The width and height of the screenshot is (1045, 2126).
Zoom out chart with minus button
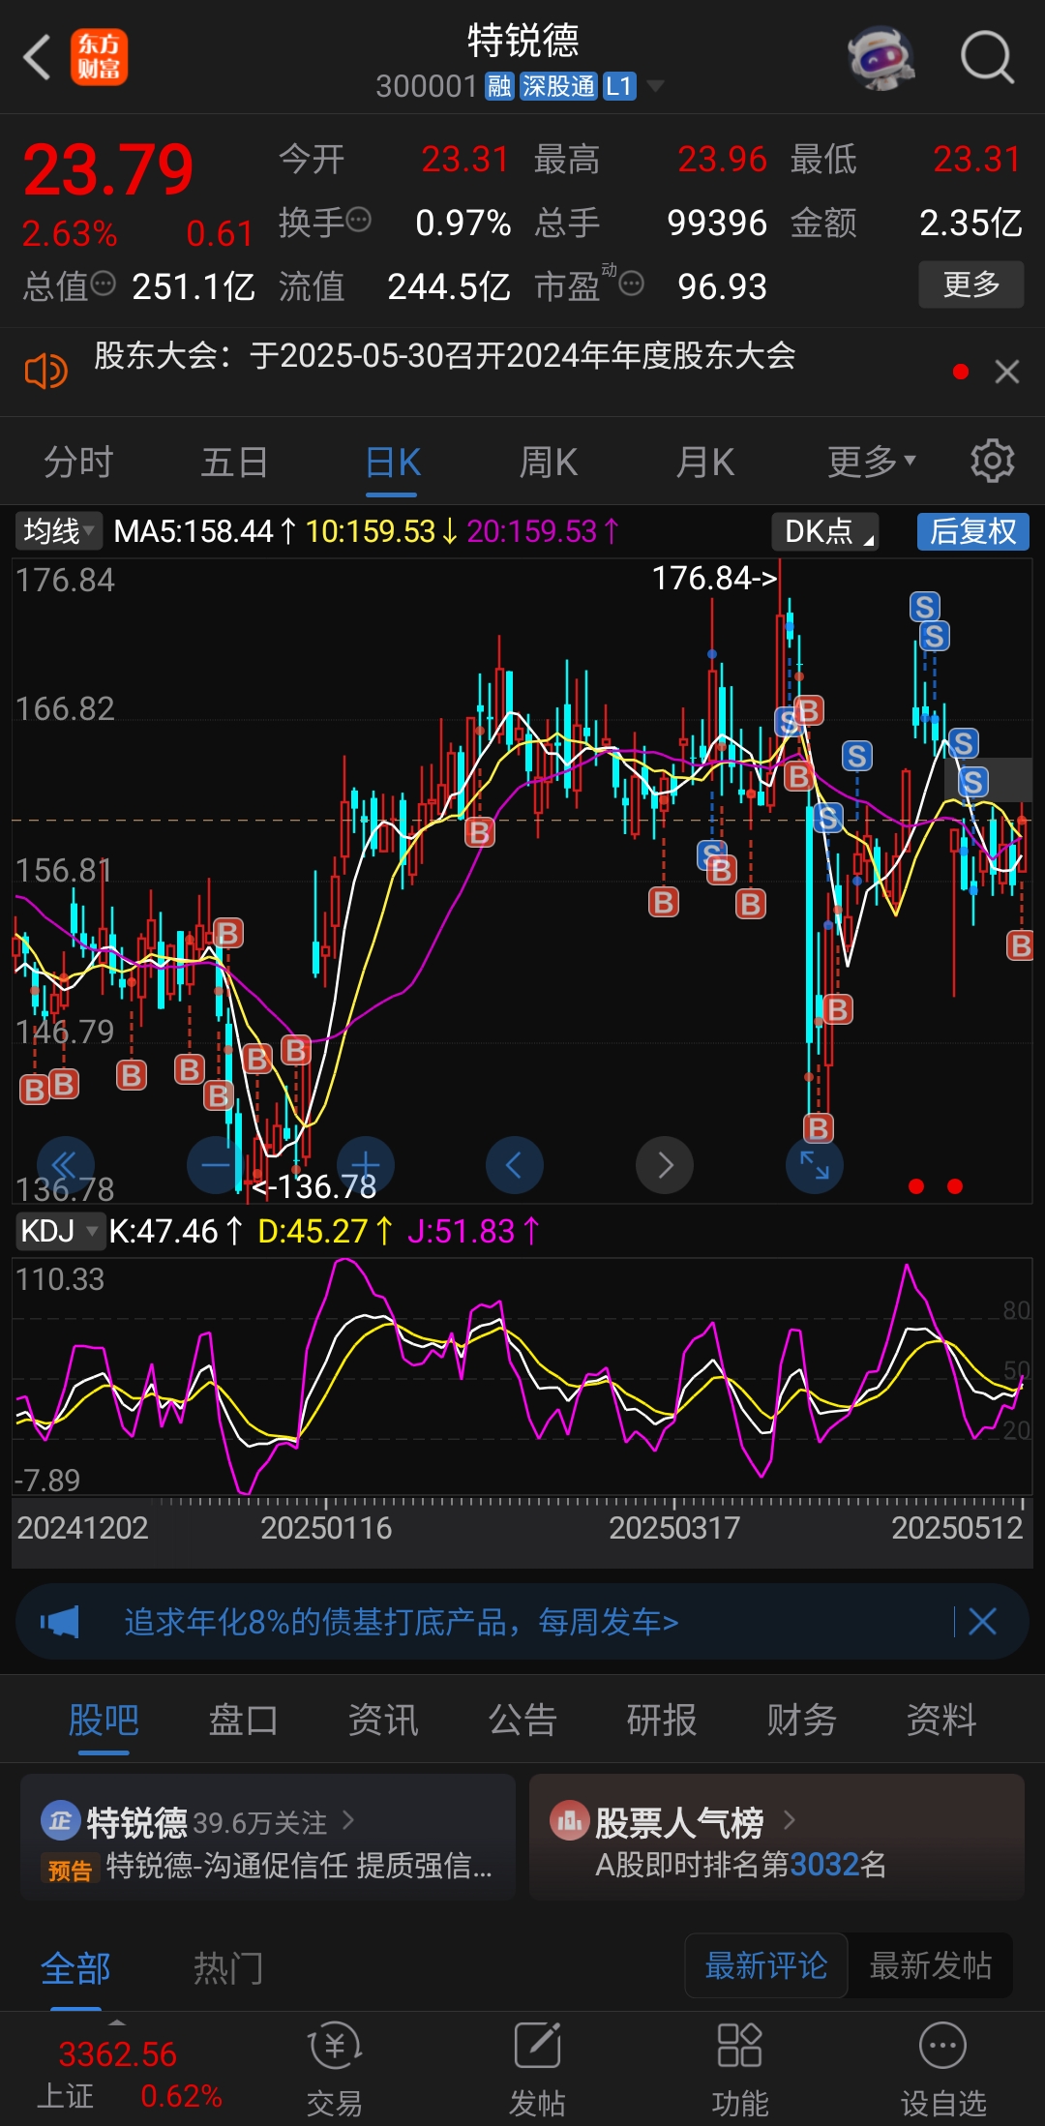pyautogui.click(x=216, y=1164)
